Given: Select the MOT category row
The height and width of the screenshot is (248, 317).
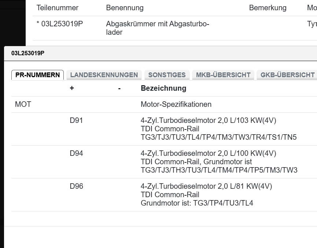Looking at the screenshot, I should [23, 104].
